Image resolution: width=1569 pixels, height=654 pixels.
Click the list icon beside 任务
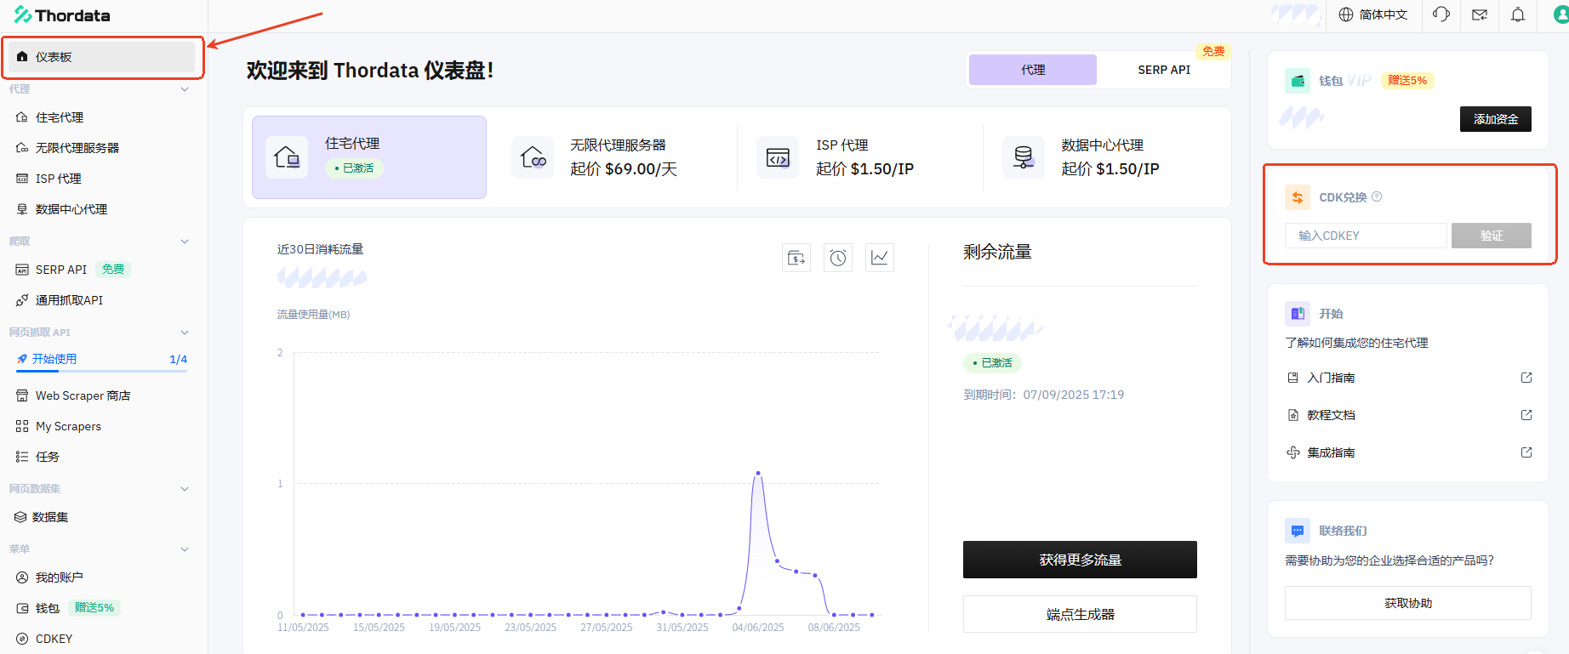tap(22, 457)
